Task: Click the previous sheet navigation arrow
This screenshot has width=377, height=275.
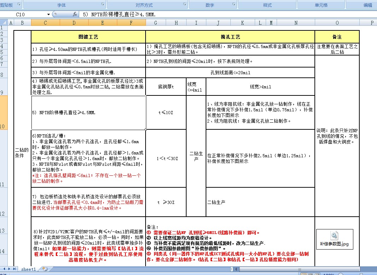Action: tap(5, 269)
